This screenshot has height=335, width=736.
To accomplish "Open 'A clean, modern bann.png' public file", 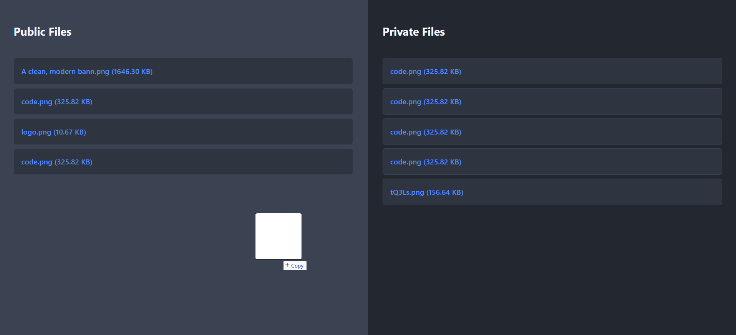I will [x=65, y=72].
